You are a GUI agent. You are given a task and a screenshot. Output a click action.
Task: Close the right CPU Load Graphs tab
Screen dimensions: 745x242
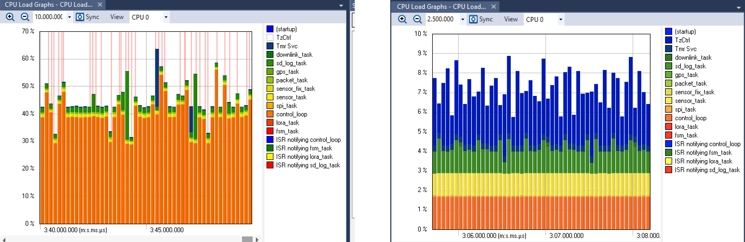pos(493,6)
